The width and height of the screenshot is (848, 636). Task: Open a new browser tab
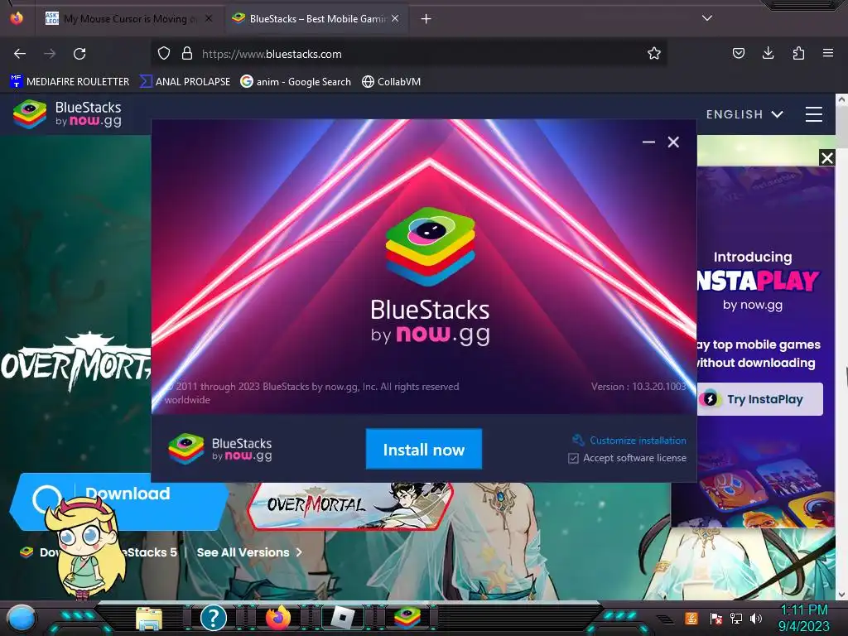(426, 19)
